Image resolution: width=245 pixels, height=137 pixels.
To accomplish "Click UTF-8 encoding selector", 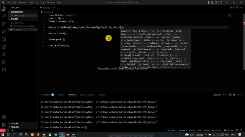I will pyautogui.click(x=192, y=131).
